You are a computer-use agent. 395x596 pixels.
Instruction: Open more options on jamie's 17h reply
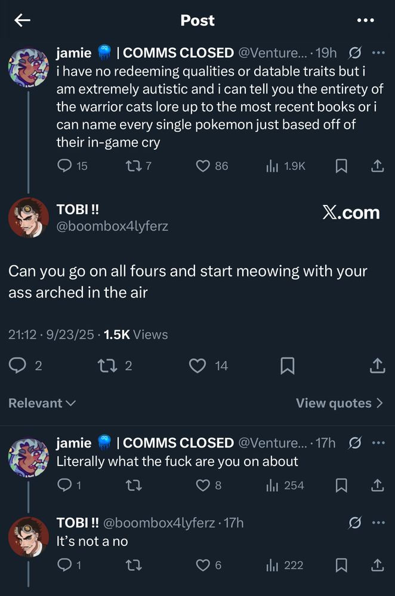378,443
